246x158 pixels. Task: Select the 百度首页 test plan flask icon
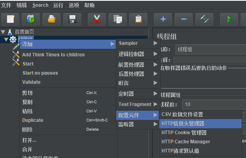point(10,32)
